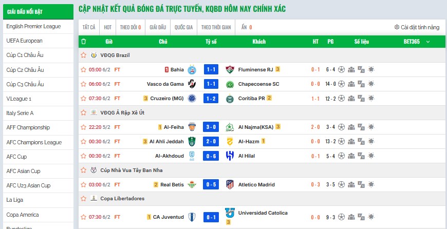Open English Premier League in sidebar
The image size is (447, 229).
point(33,26)
